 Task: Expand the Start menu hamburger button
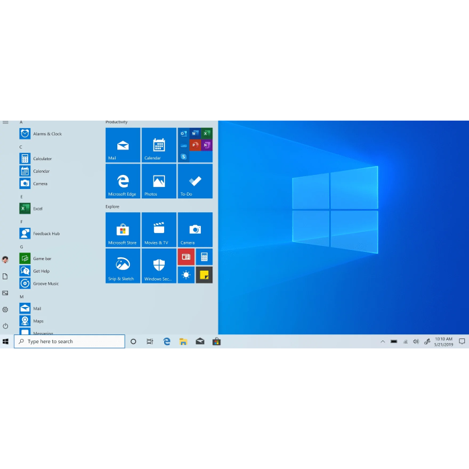click(5, 123)
